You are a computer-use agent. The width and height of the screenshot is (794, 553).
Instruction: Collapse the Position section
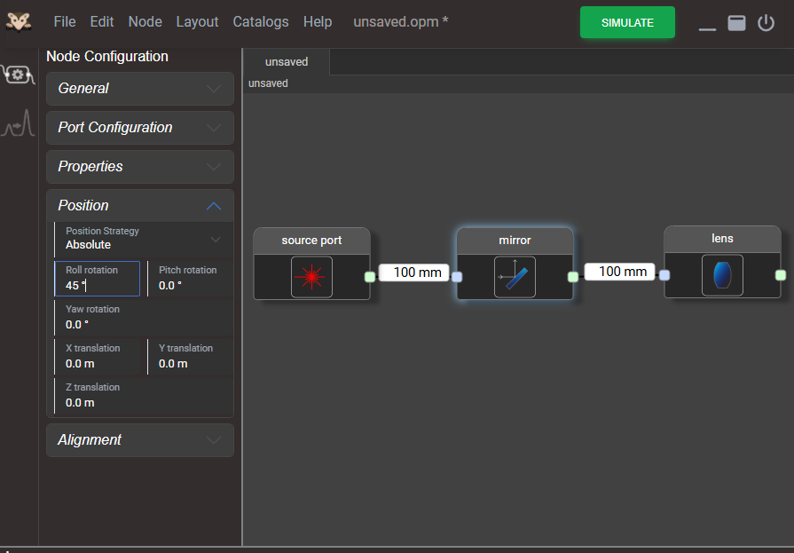(x=140, y=206)
